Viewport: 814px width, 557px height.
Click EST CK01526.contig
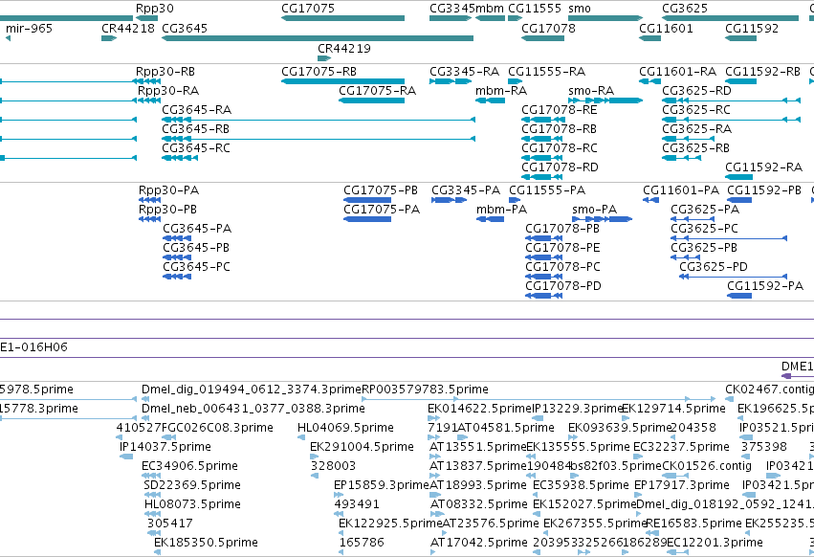point(707,466)
